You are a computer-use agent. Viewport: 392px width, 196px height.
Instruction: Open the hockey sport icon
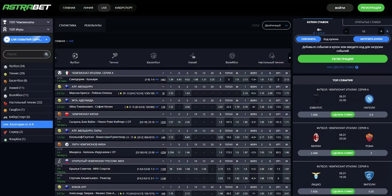193,56
